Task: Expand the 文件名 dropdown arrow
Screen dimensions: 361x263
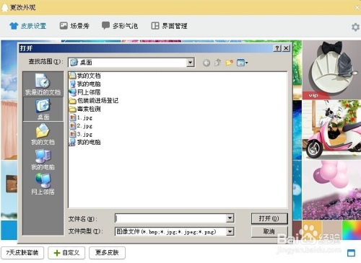Action: [x=230, y=218]
